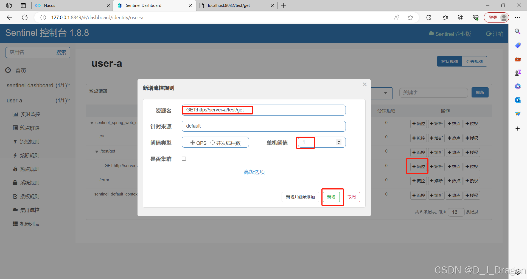The image size is (527, 279).
Task: Open the browser settings ellipsis menu
Action: [517, 18]
